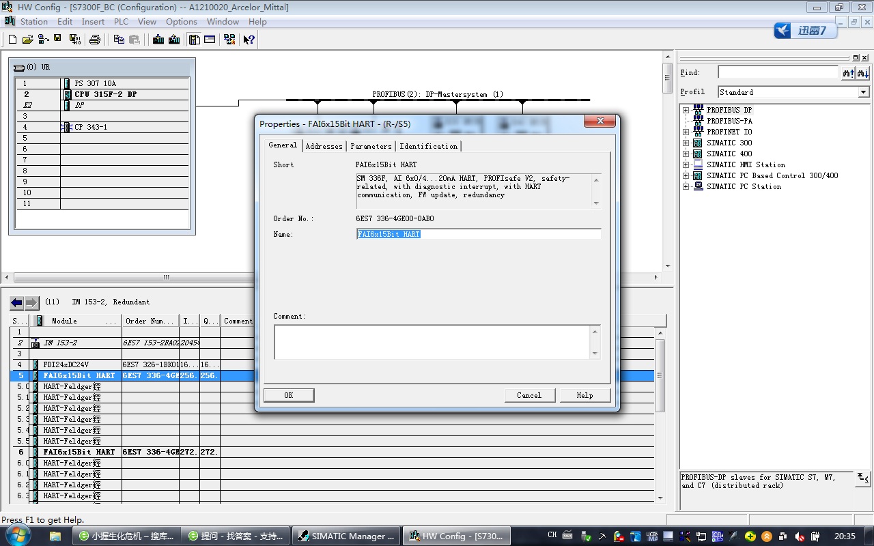Click the catalog pane undock icon

pos(856,58)
